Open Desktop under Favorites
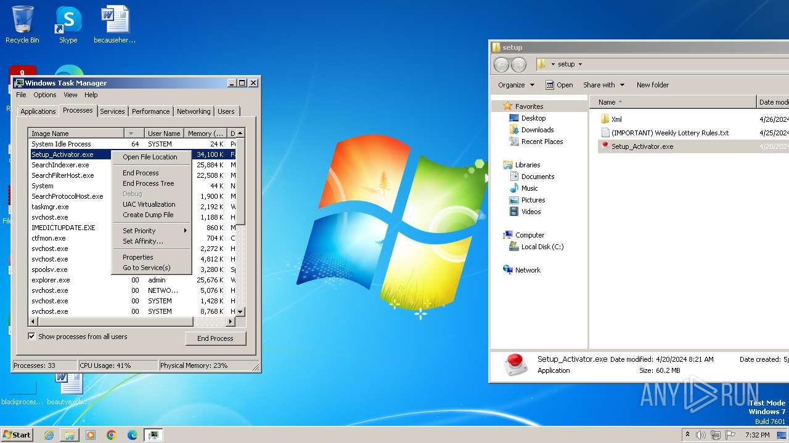 pos(533,118)
